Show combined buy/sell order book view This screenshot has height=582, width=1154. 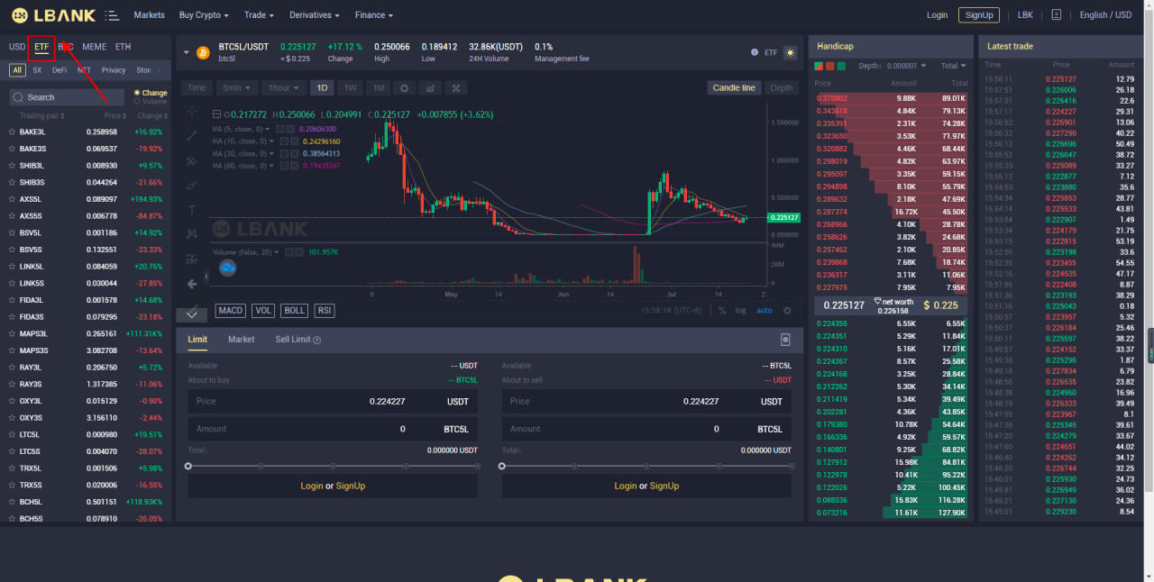point(819,66)
